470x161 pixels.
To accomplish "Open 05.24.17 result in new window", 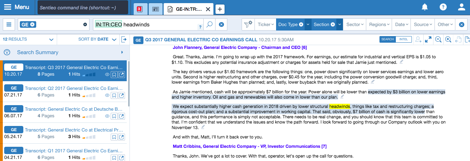I will click(x=122, y=137).
